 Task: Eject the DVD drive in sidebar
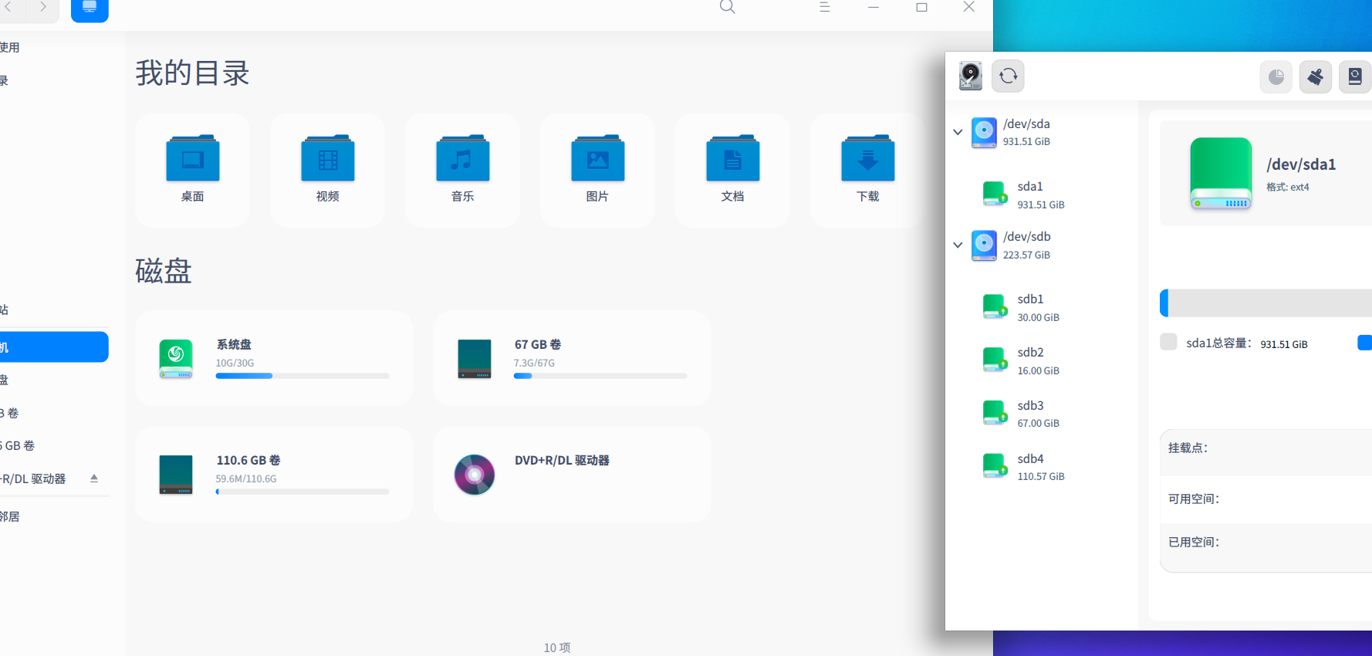point(94,478)
